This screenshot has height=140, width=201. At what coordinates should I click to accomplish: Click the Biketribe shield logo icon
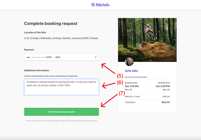[93, 5]
